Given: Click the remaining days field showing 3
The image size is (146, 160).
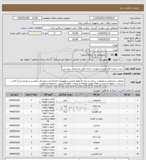Looking at the screenshot, I should (x=55, y=33).
